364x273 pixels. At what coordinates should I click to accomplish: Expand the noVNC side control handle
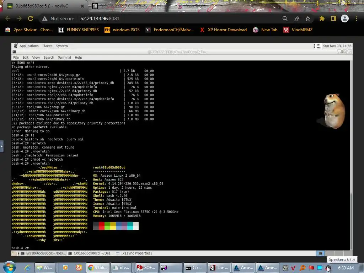tap(2, 146)
